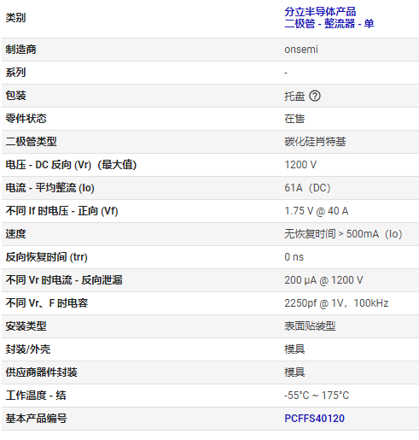Select the onsemi manufacturer value

[x=301, y=50]
